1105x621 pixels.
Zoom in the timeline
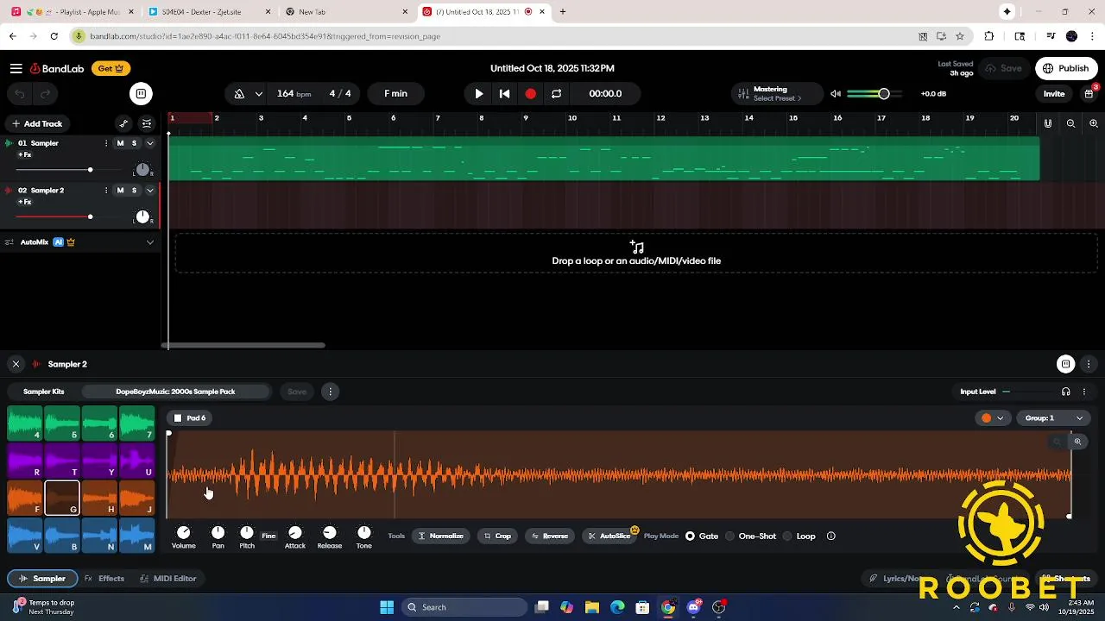(x=1093, y=123)
